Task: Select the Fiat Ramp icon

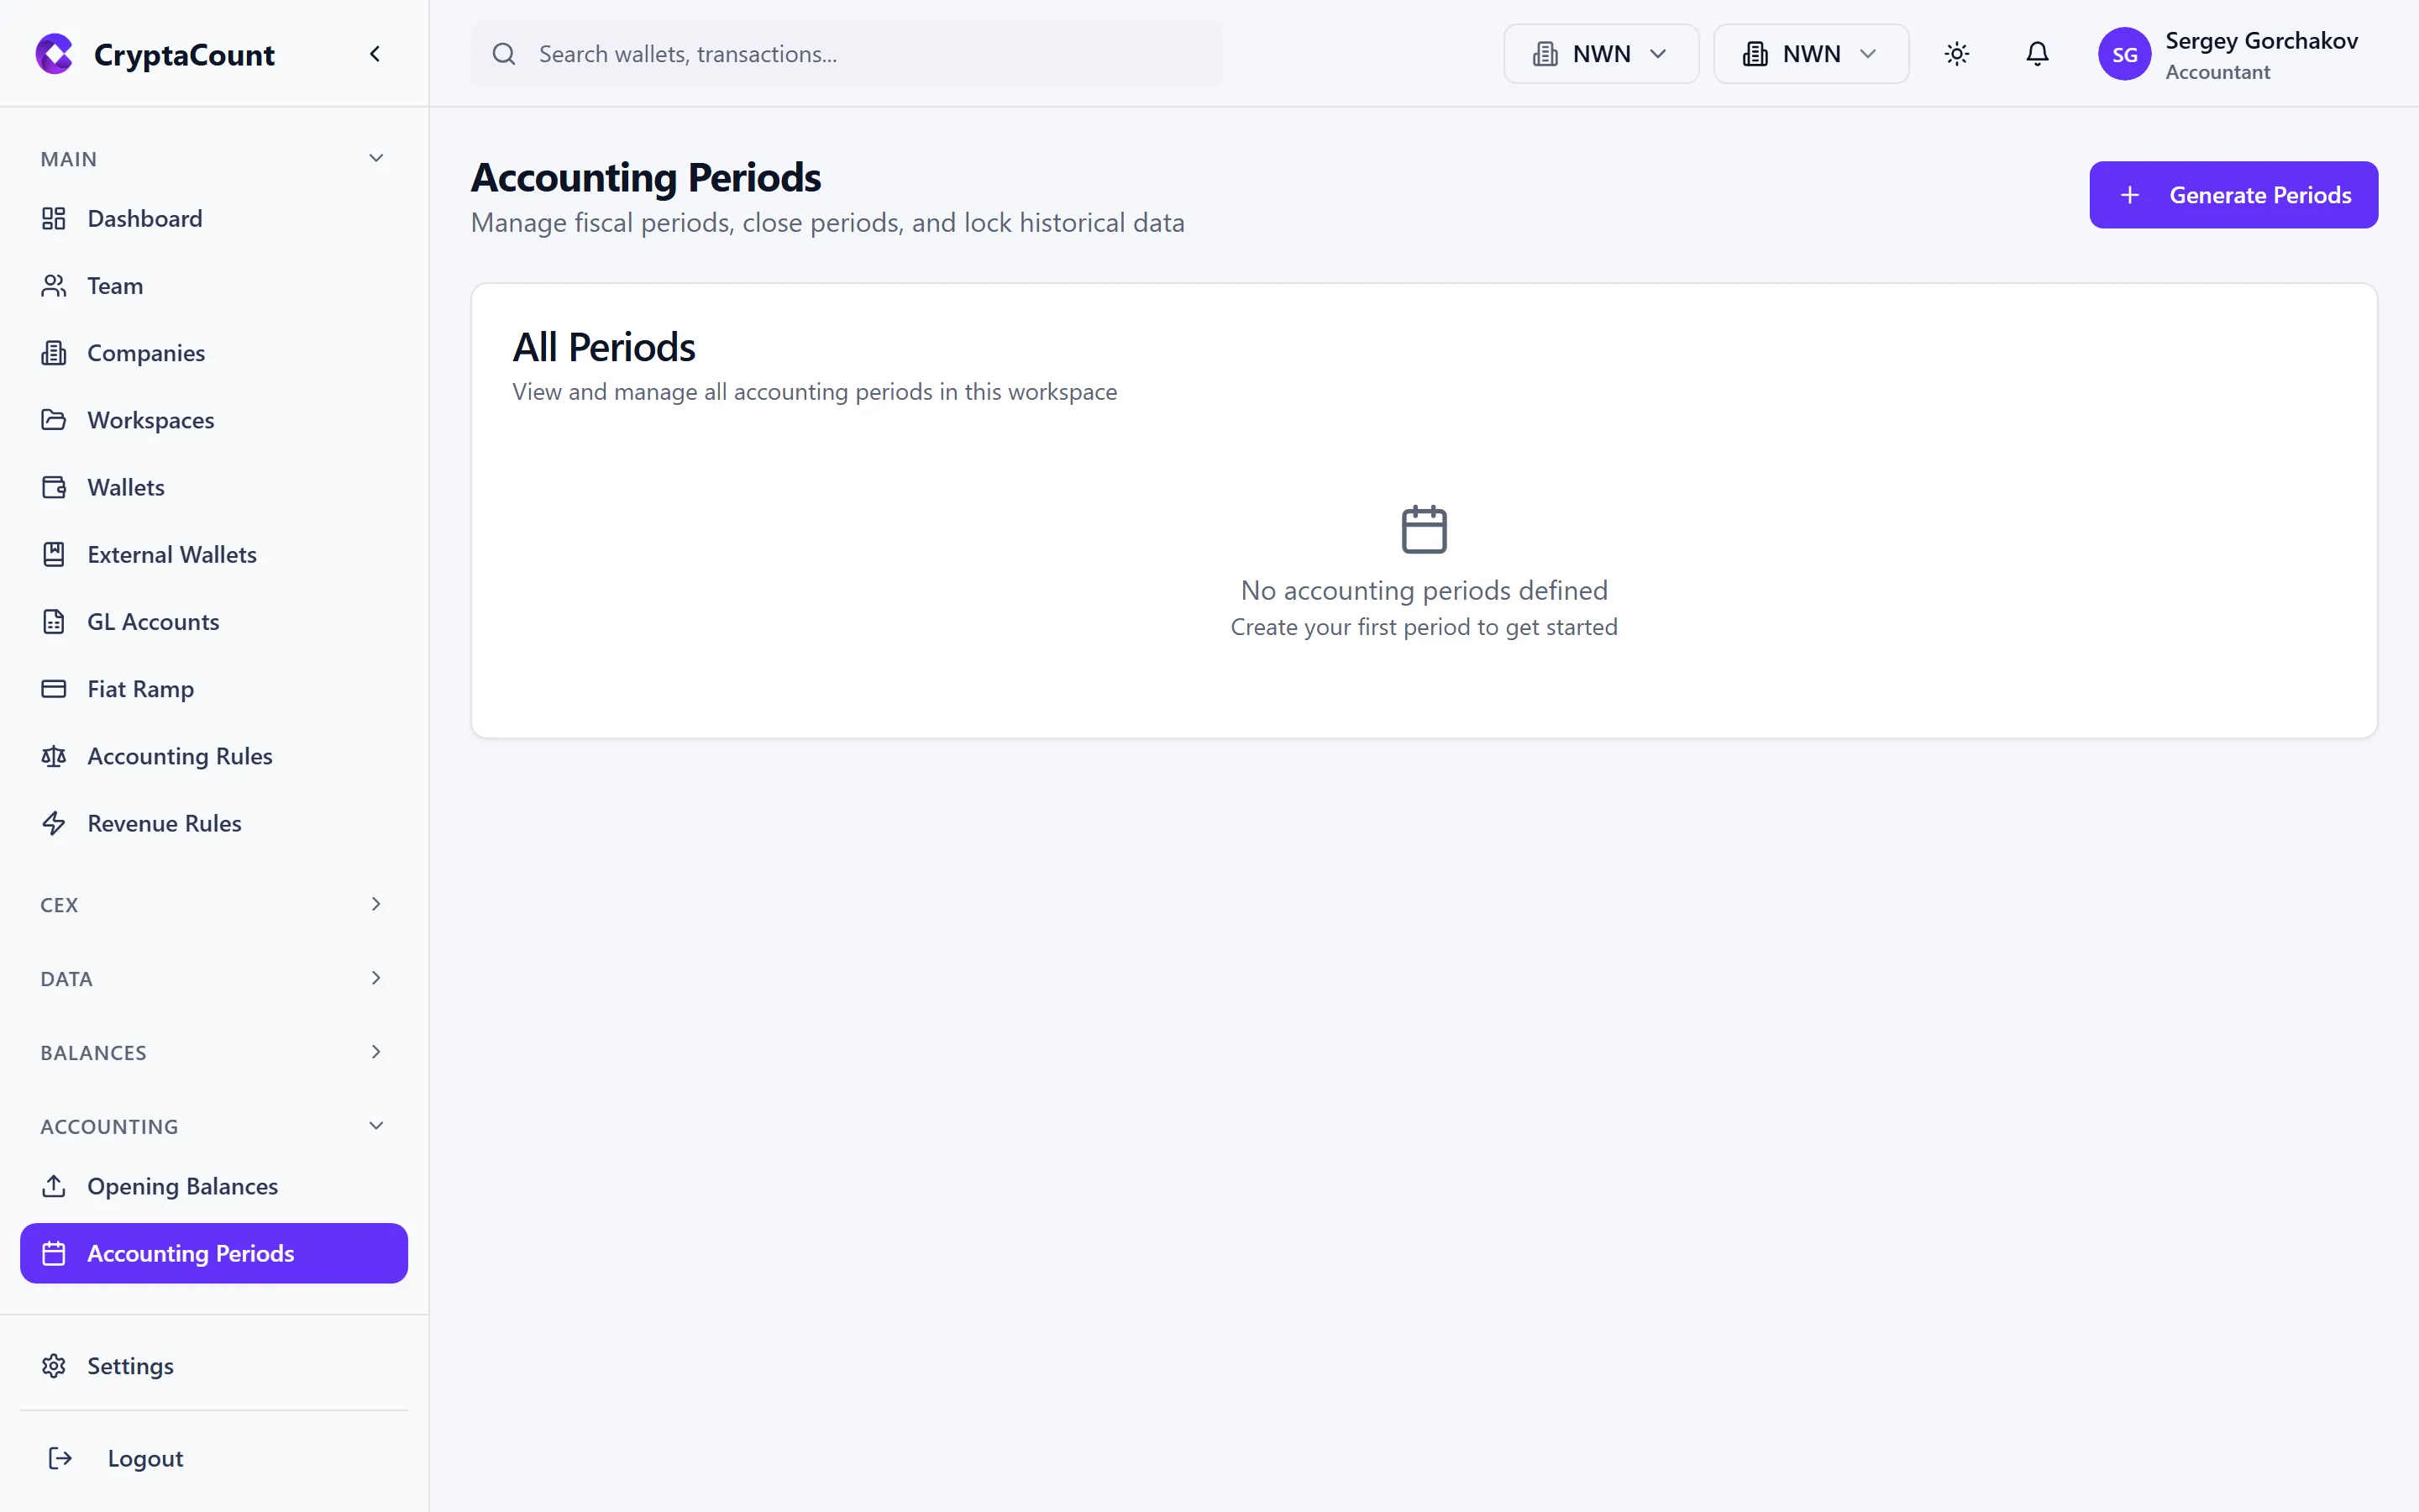Action: point(54,688)
